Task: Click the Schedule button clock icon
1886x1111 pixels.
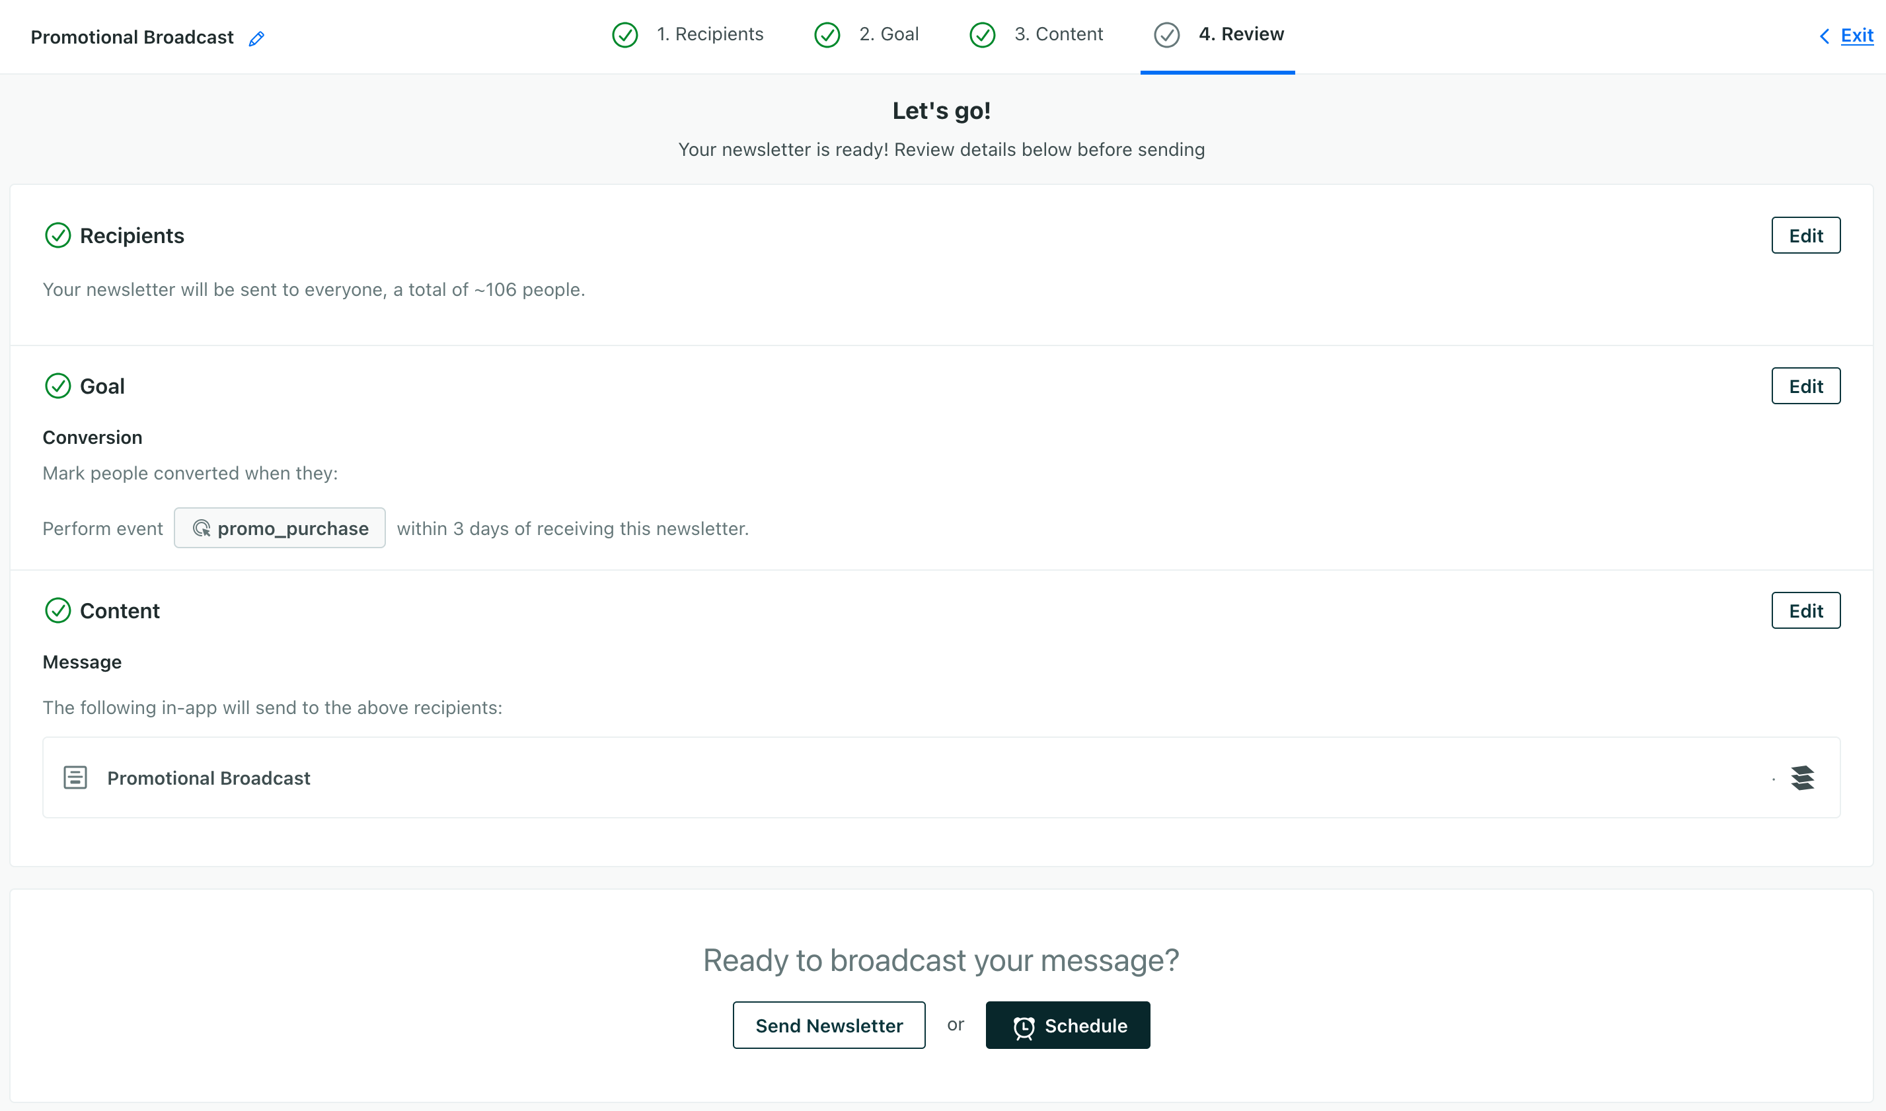Action: [x=1025, y=1025]
